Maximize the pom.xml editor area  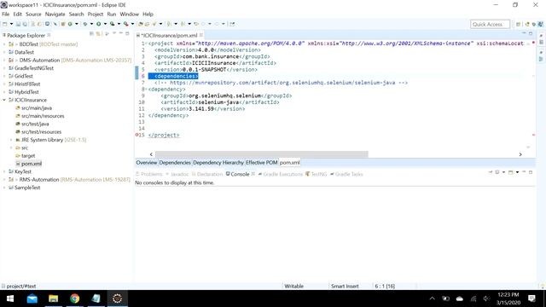click(x=531, y=33)
